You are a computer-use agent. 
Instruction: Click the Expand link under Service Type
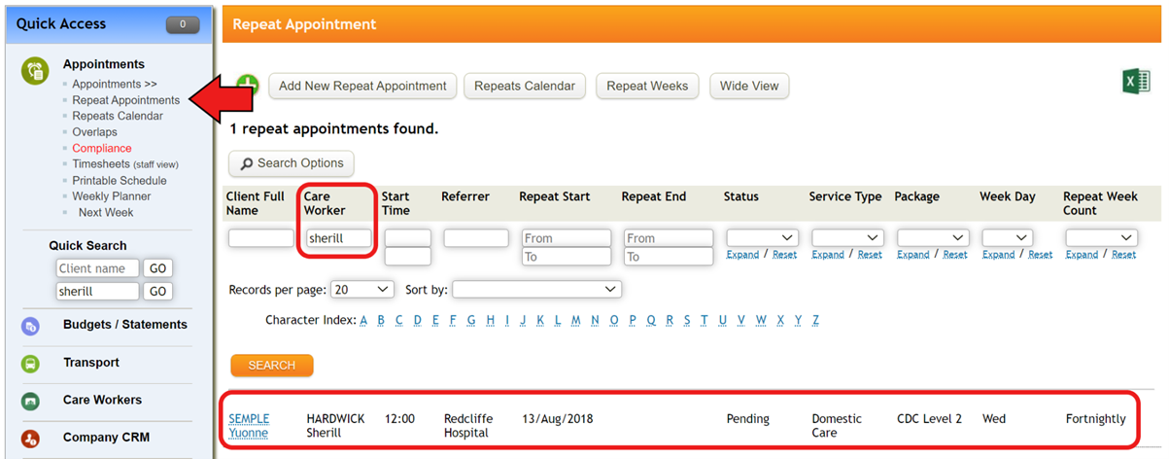click(828, 255)
